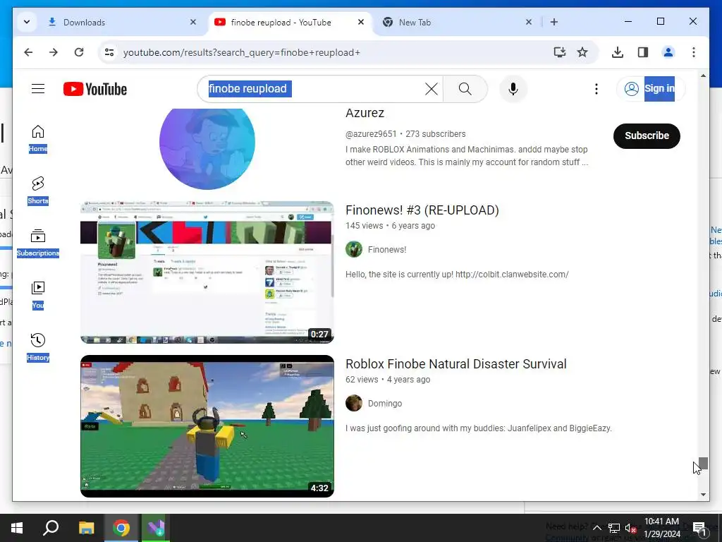Open YouTube settings three-dot menu
Image resolution: width=722 pixels, height=542 pixels.
(596, 88)
